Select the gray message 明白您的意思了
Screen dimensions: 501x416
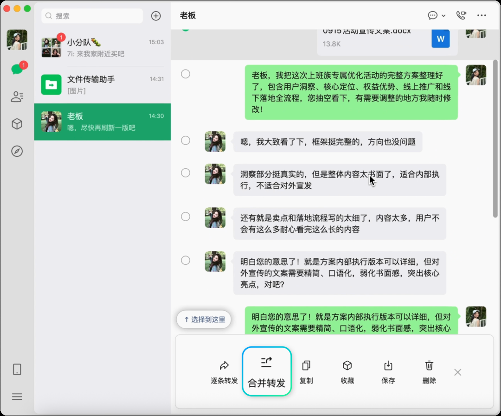186,260
